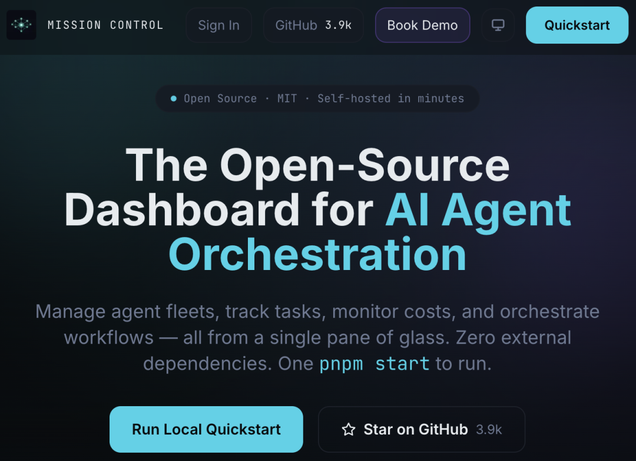Image resolution: width=636 pixels, height=461 pixels.
Task: Click the MIT label in the badge
Action: pos(287,98)
